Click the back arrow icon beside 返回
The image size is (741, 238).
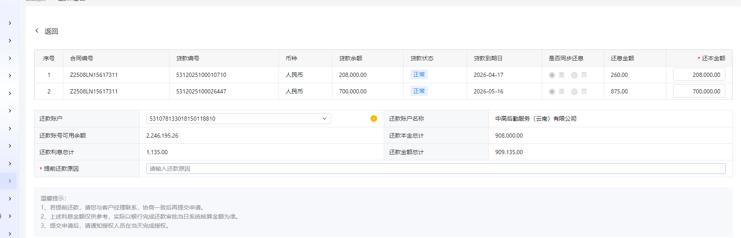pyautogui.click(x=37, y=31)
